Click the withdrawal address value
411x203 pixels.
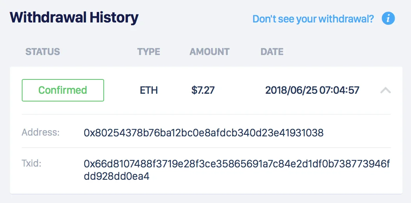pyautogui.click(x=204, y=133)
